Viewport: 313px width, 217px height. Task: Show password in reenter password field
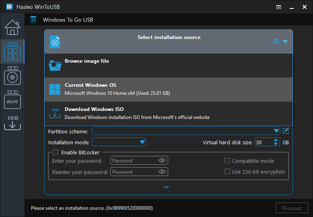click(x=162, y=172)
